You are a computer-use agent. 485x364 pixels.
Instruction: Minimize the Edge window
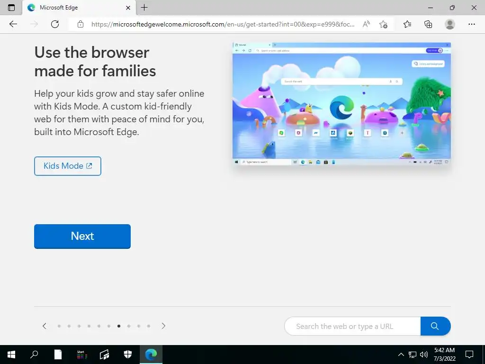[x=431, y=8]
